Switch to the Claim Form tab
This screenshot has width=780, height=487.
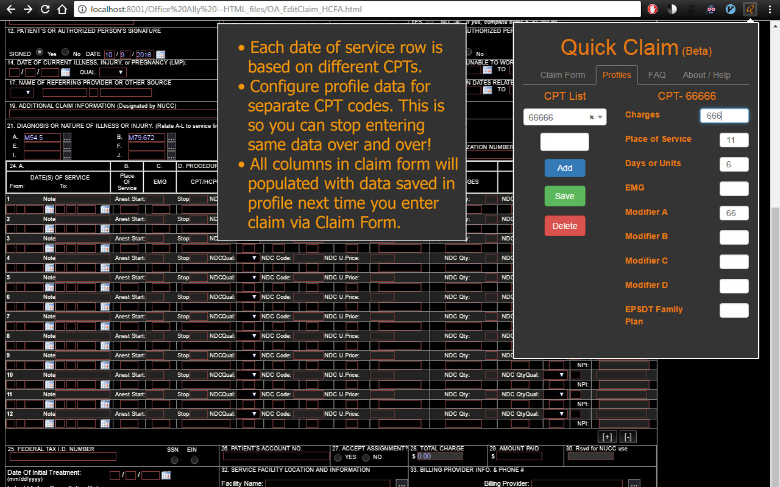coord(562,75)
